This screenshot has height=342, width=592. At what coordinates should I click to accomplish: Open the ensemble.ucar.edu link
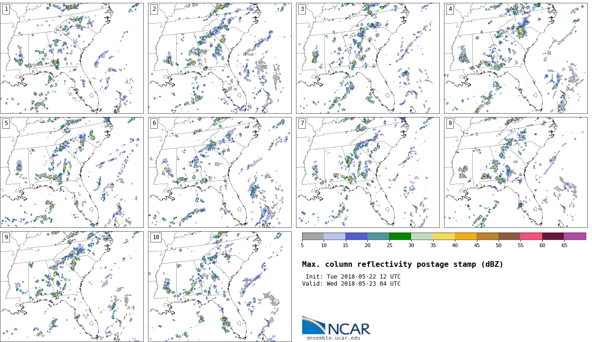(x=333, y=338)
